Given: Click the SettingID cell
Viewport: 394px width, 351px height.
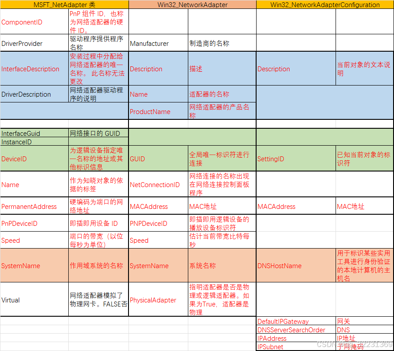Looking at the screenshot, I should tap(296, 159).
